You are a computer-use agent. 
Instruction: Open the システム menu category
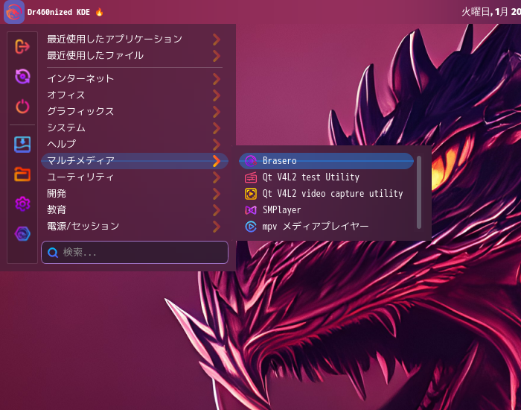click(x=135, y=127)
